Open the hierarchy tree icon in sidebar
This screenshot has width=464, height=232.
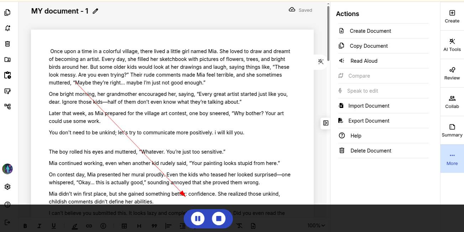7,106
